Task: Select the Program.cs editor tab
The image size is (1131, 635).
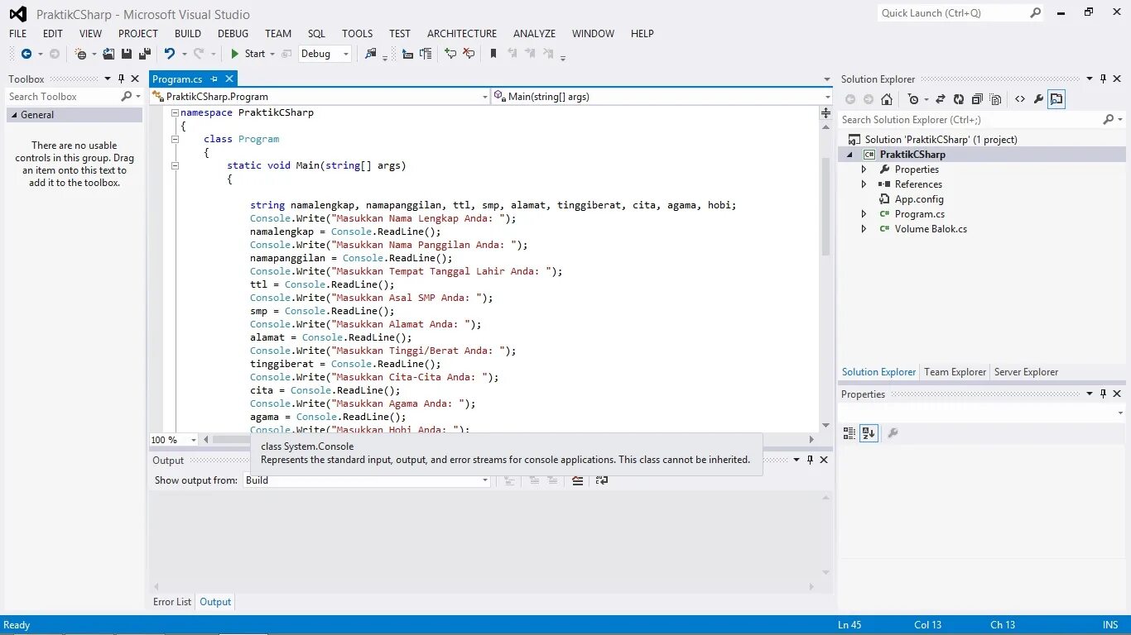Action: [177, 79]
